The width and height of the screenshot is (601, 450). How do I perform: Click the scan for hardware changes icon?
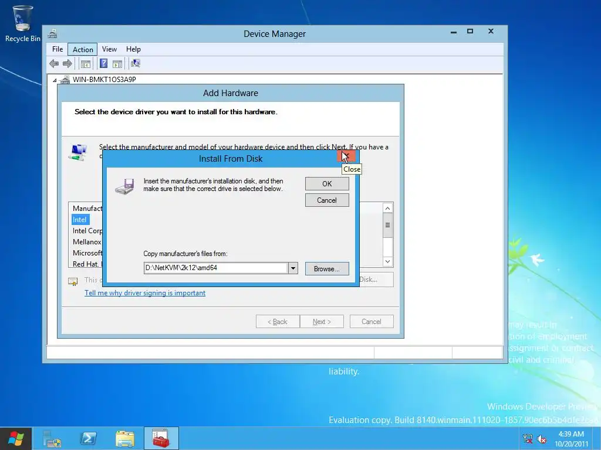[136, 63]
